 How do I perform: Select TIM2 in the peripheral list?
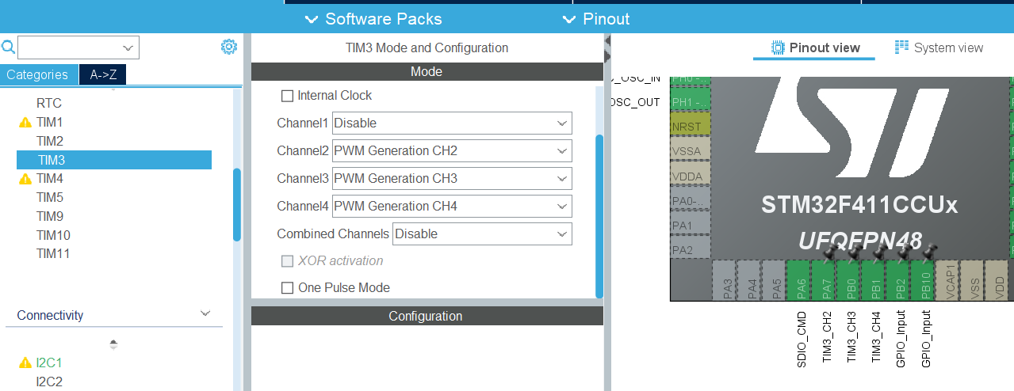pyautogui.click(x=49, y=141)
